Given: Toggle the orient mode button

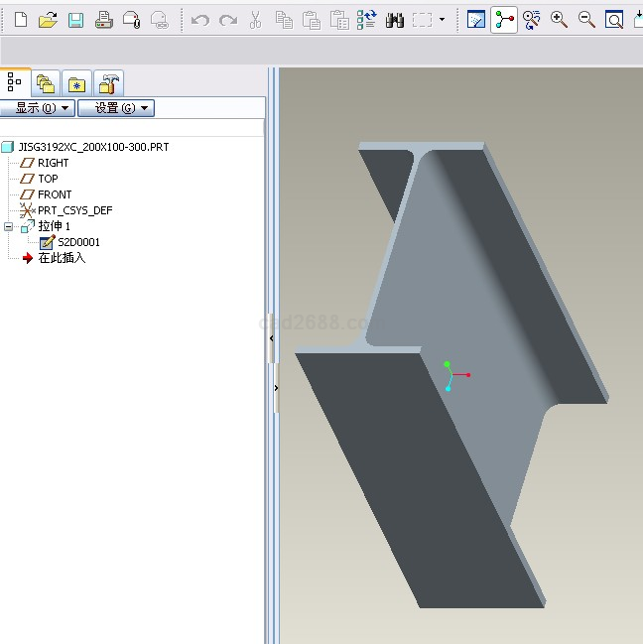Looking at the screenshot, I should point(532,20).
